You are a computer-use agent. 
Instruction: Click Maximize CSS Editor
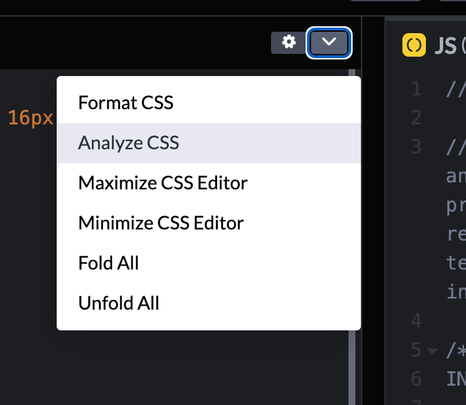click(163, 183)
